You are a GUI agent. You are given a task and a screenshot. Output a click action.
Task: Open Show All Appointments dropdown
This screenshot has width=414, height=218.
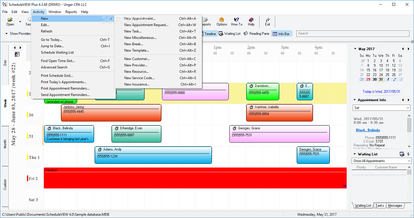pos(382,161)
